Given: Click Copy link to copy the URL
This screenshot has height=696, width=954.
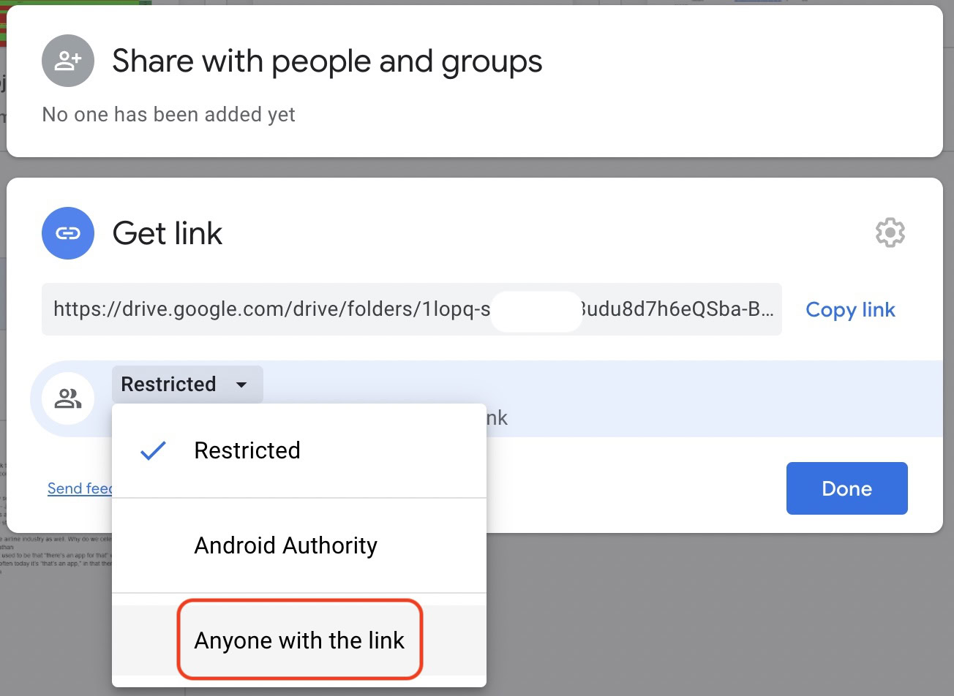Looking at the screenshot, I should 850,309.
